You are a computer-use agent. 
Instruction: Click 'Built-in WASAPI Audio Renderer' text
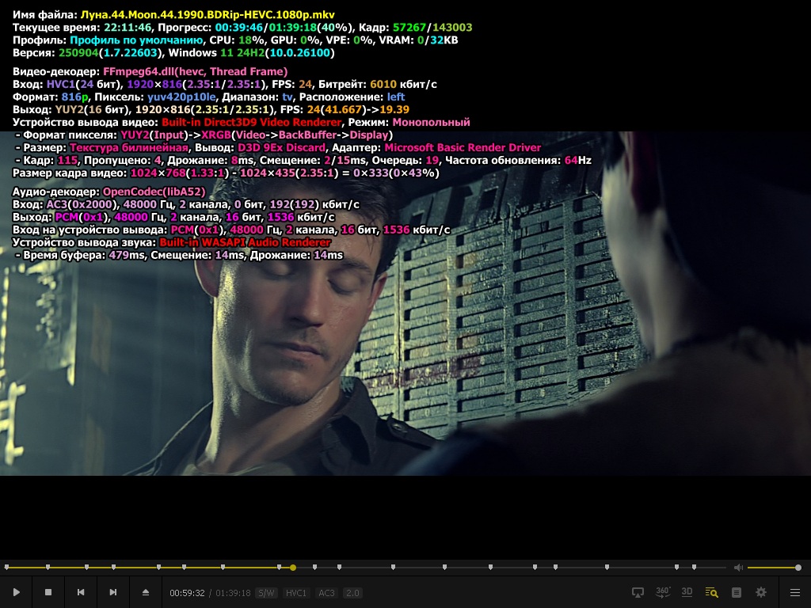click(246, 242)
